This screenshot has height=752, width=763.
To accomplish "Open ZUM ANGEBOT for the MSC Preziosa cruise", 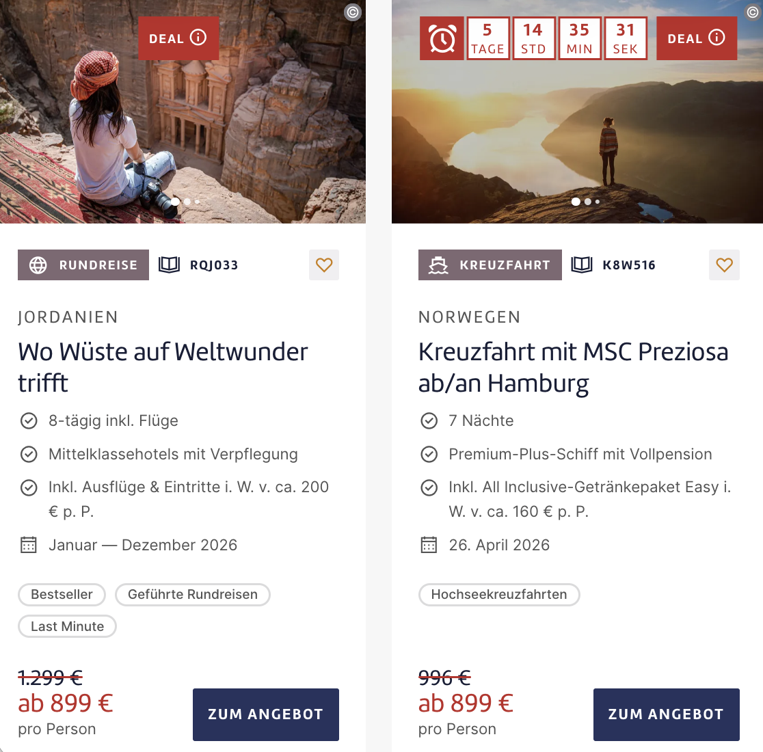I will [x=665, y=714].
